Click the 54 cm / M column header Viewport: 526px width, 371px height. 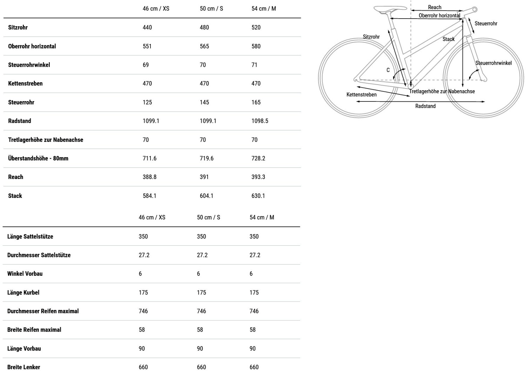coord(264,8)
